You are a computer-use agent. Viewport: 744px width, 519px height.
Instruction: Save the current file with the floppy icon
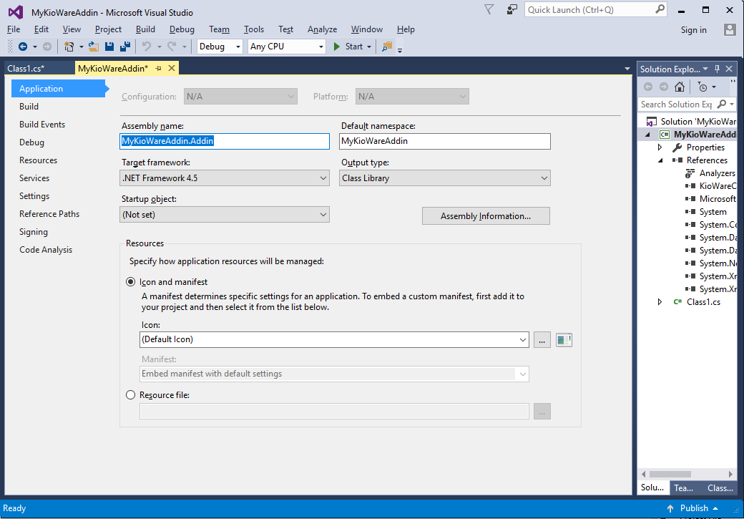click(x=109, y=47)
